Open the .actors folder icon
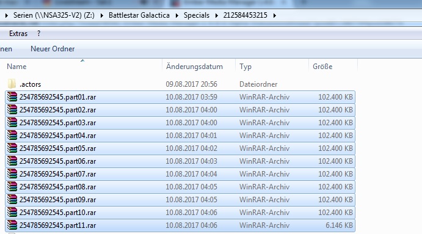The width and height of the screenshot is (422, 234). click(12, 84)
